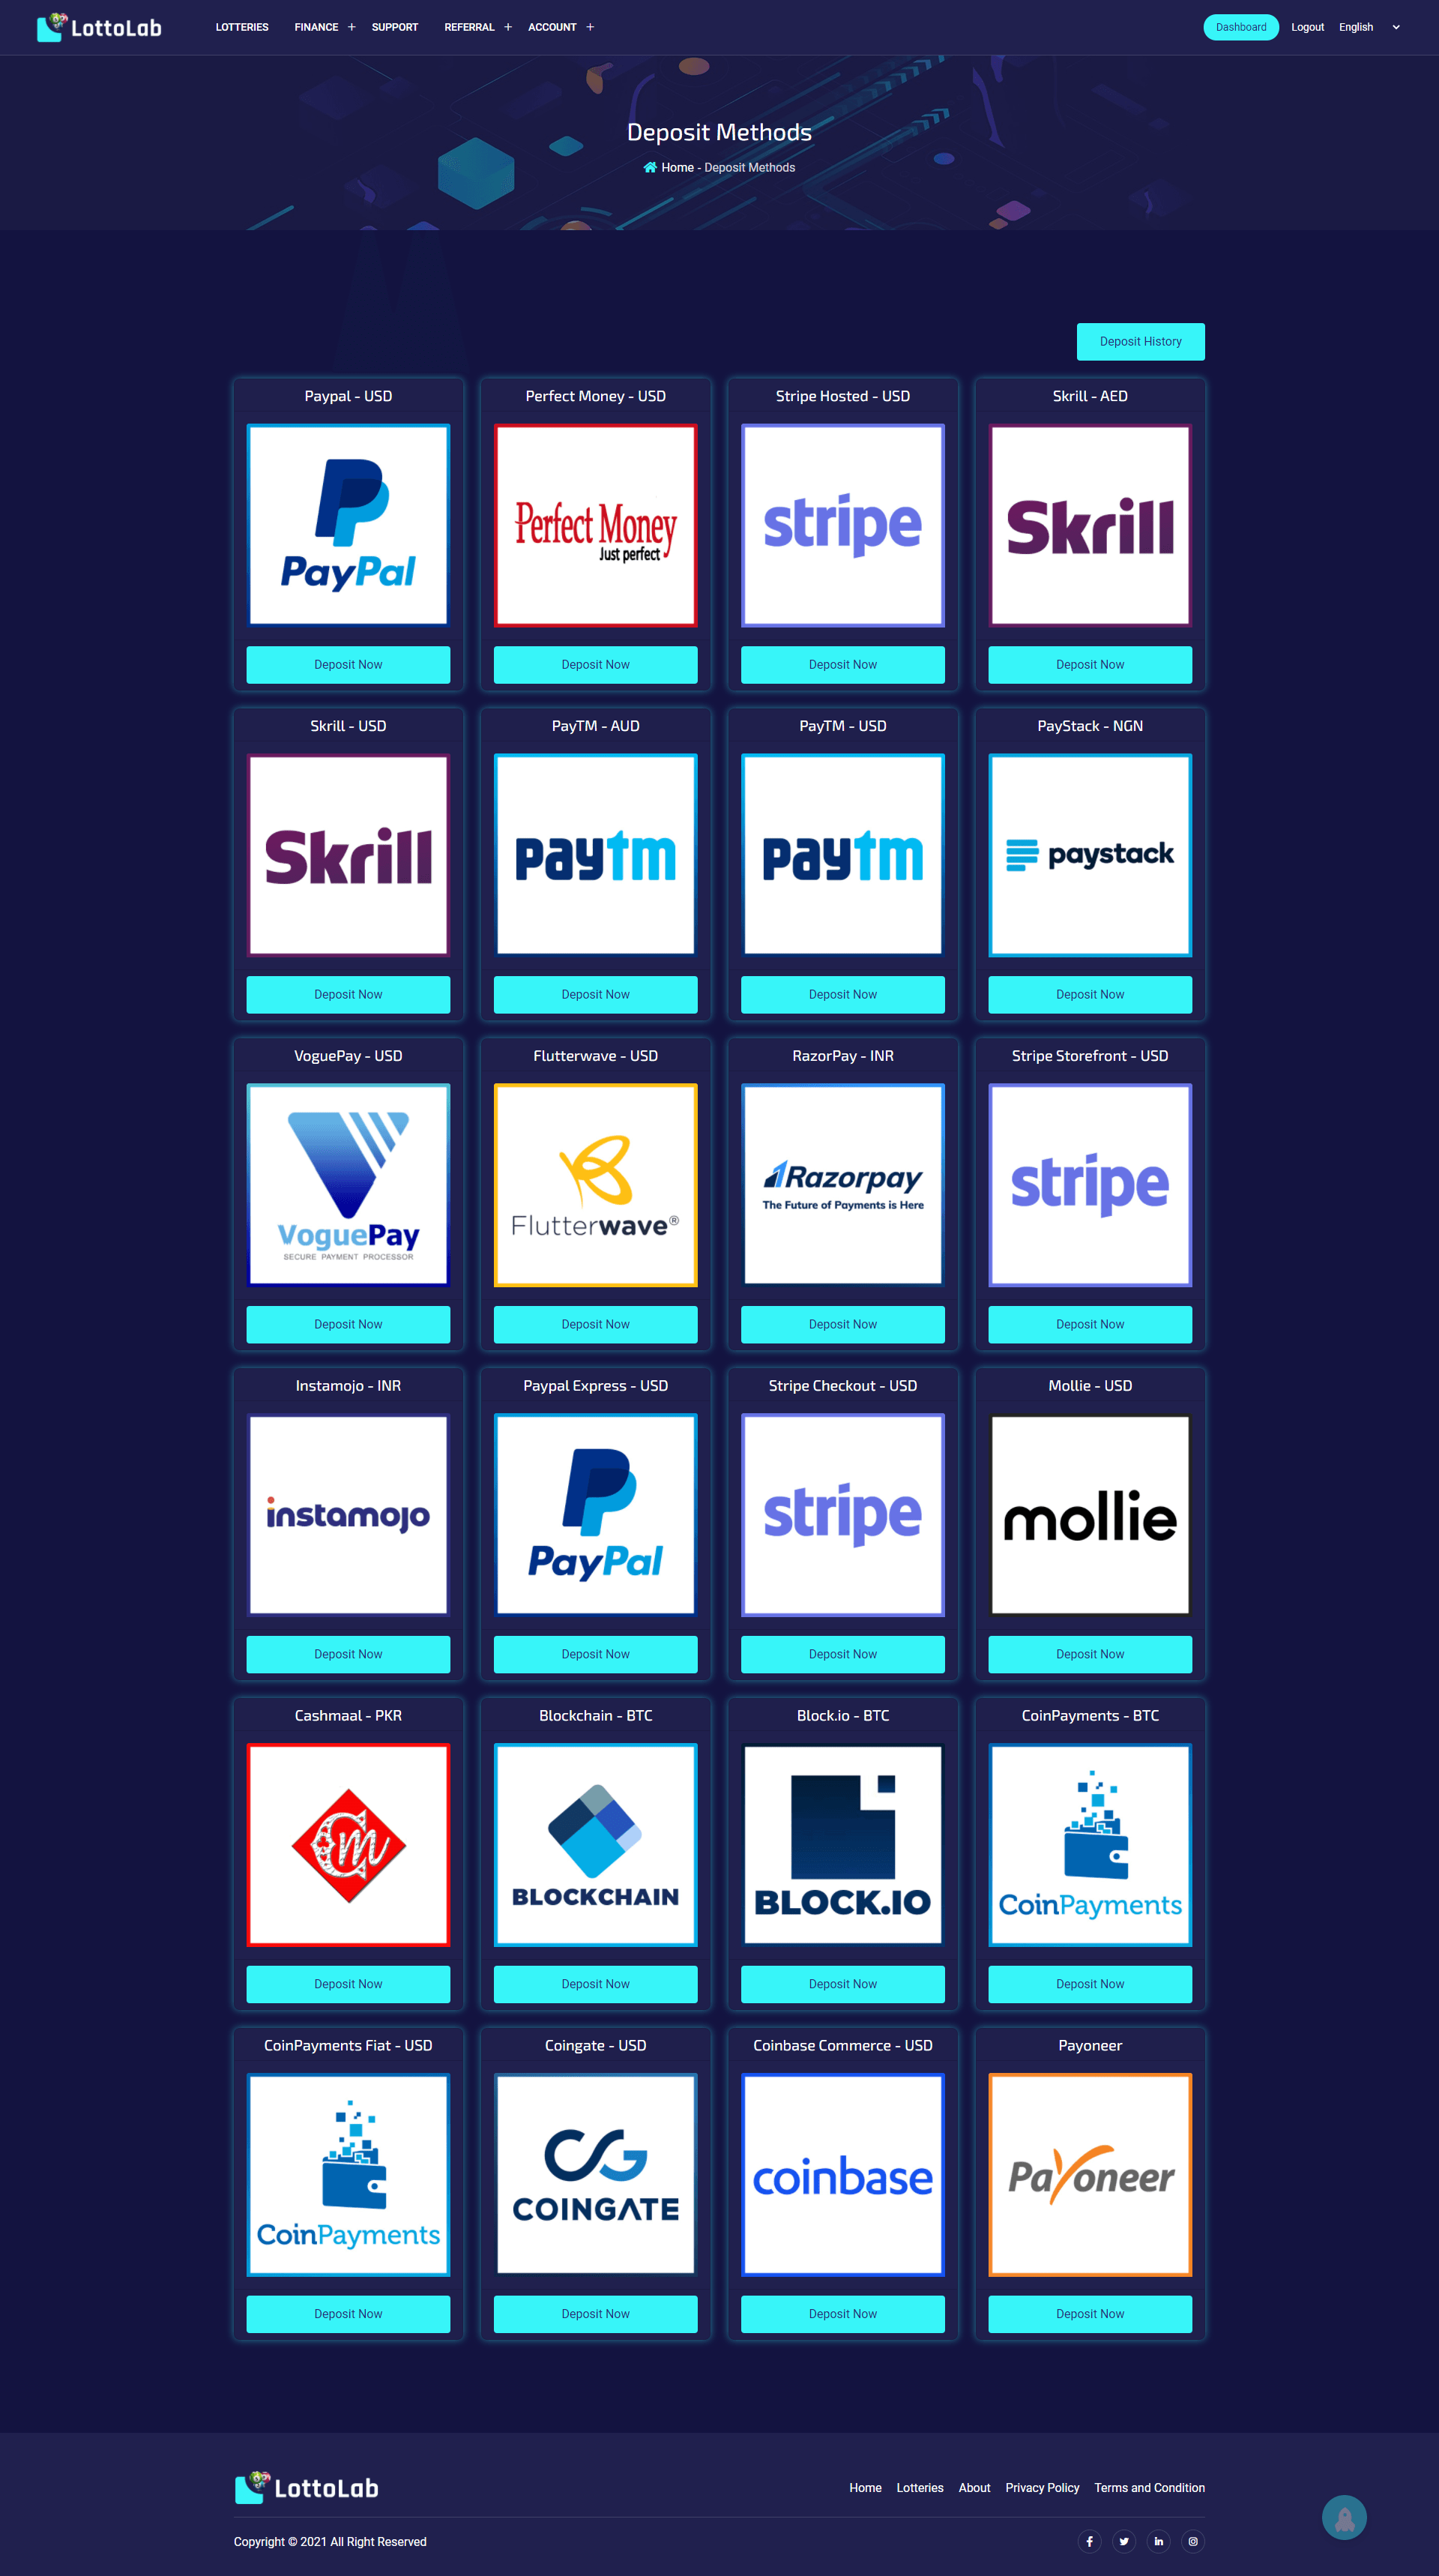Click the Deposit History button
This screenshot has height=2576, width=1439.
tap(1140, 340)
